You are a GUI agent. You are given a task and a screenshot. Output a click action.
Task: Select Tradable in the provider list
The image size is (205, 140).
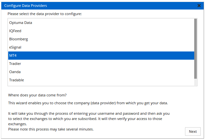coord(16,80)
